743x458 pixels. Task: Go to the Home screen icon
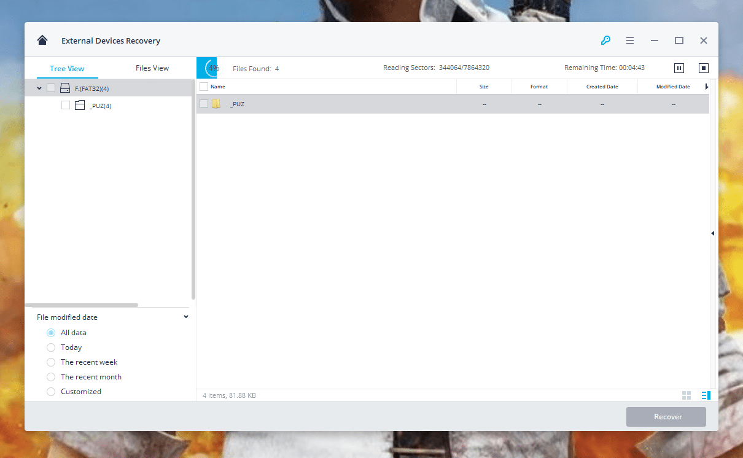tap(42, 41)
